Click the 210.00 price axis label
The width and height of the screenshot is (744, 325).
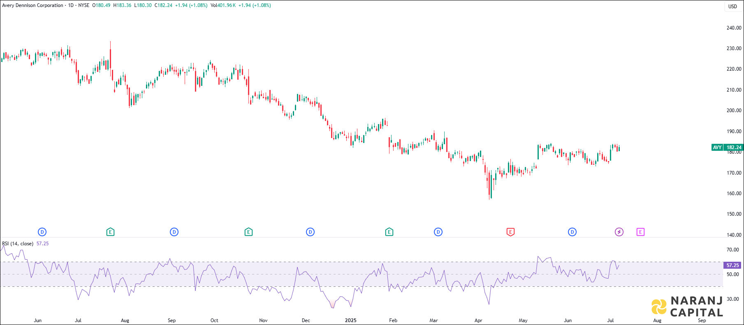(734, 90)
